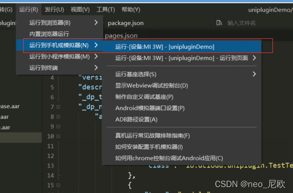Choose Android模拟器端口设置(P)

pyautogui.click(x=182, y=108)
